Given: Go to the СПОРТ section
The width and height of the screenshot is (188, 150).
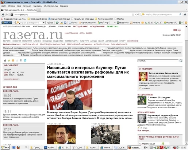Looking at the screenshot, I should click(122, 41).
